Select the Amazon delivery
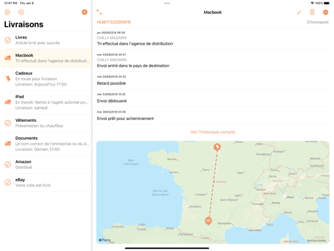Image resolution: width=334 pixels, height=251 pixels. click(x=46, y=164)
